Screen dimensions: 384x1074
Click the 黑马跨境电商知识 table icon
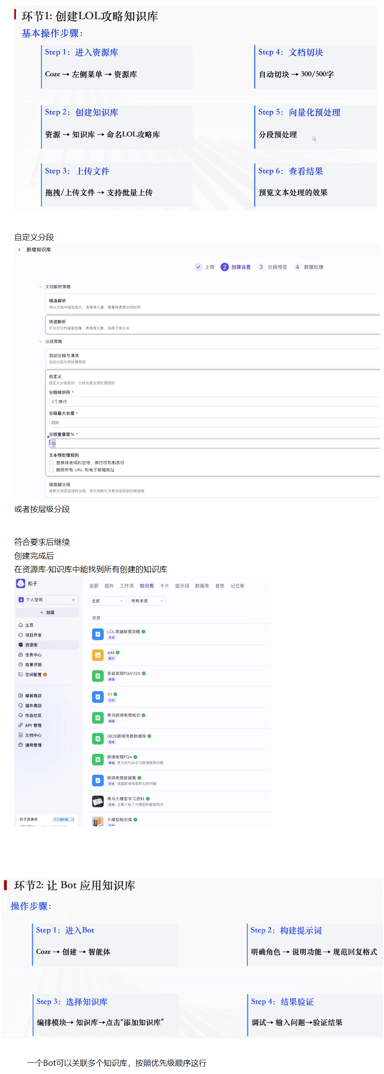pos(98,718)
